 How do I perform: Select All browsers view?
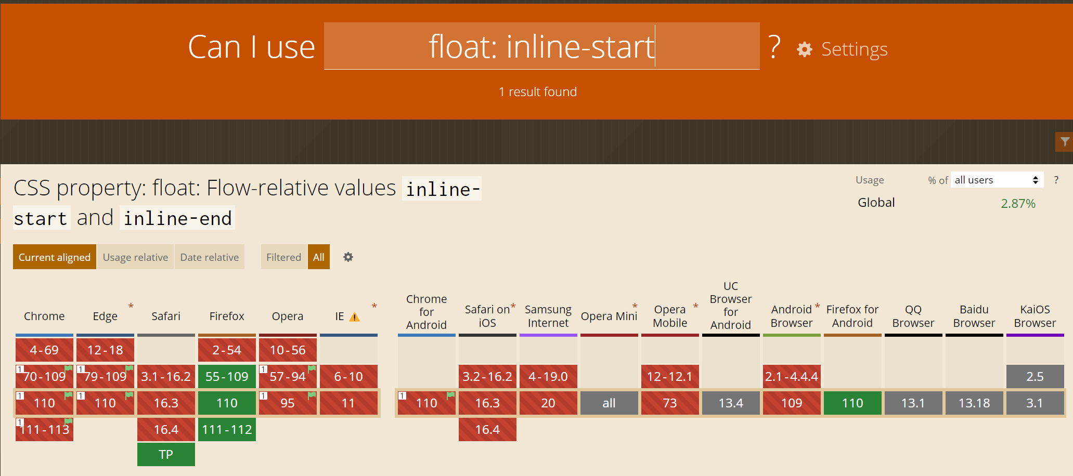point(319,257)
